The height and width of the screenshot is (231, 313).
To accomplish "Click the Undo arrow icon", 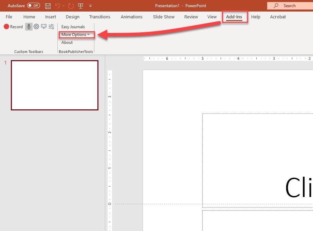I will pos(58,6).
